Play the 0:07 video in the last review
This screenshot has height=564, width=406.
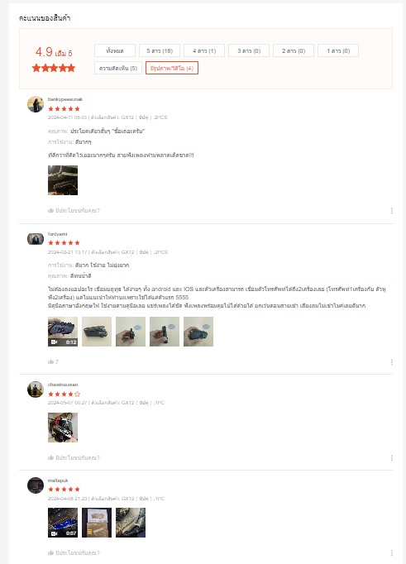point(63,523)
